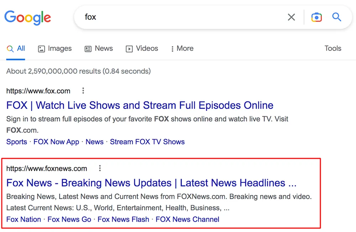The width and height of the screenshot is (356, 232).
Task: Open 'Fox News - Breaking News Updates' result
Action: 151,183
